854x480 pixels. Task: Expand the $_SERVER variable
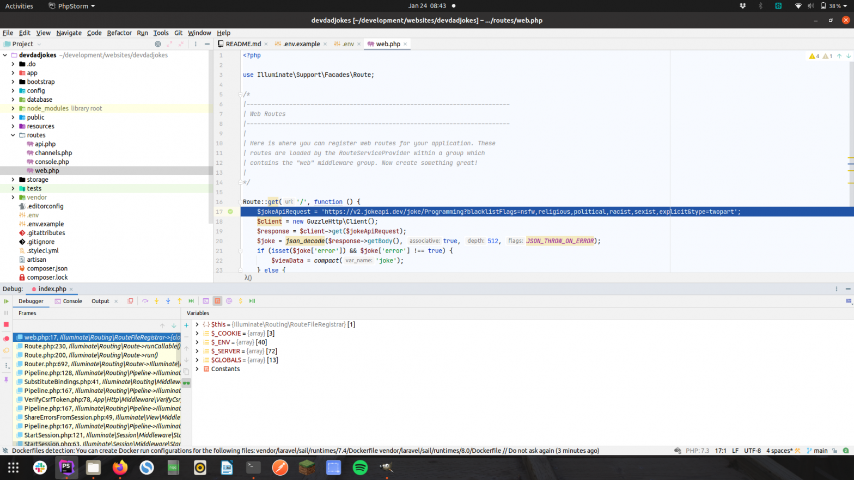[x=197, y=351]
